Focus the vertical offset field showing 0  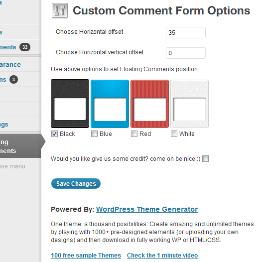(186, 53)
